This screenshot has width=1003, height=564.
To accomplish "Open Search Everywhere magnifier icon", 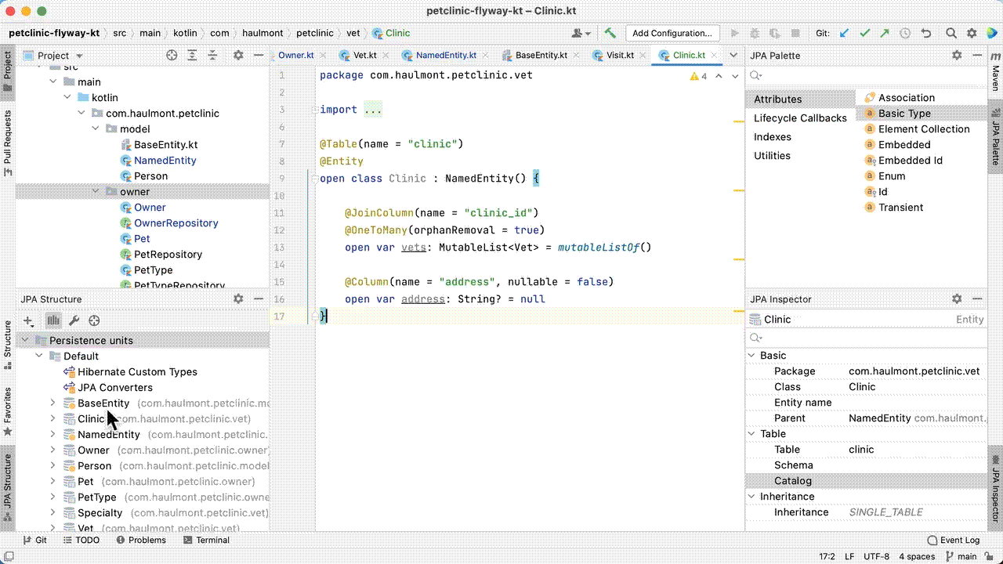I will coord(950,33).
